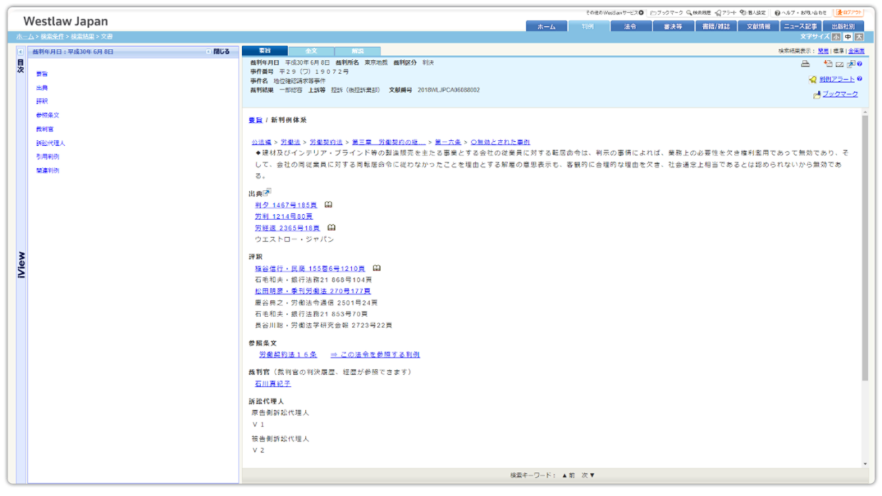Viewport: 882px width, 496px height.
Task: Switch search result display to 全画面
Action: [856, 51]
